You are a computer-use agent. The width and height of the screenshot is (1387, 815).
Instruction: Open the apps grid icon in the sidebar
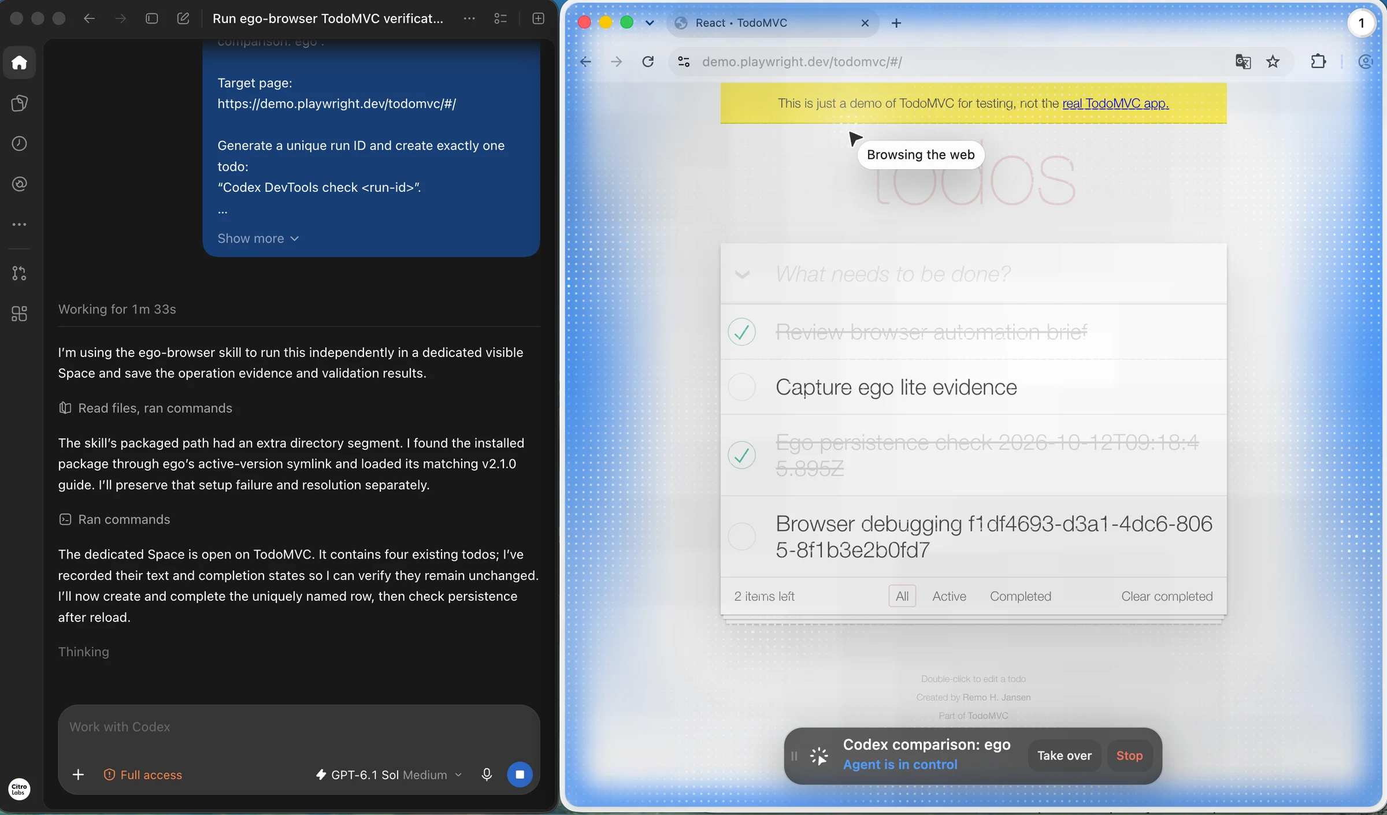point(19,314)
